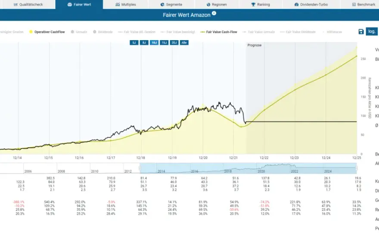The image size is (379, 233).
Task: Click the value 137.8 in data table
Action: [x=265, y=178]
